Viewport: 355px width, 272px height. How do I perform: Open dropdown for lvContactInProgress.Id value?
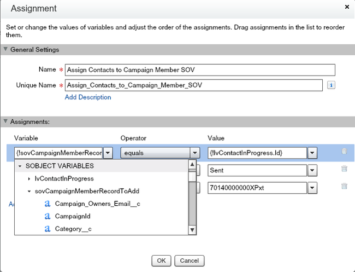pos(312,153)
